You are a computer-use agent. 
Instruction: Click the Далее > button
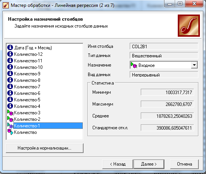pyautogui.click(x=149, y=164)
